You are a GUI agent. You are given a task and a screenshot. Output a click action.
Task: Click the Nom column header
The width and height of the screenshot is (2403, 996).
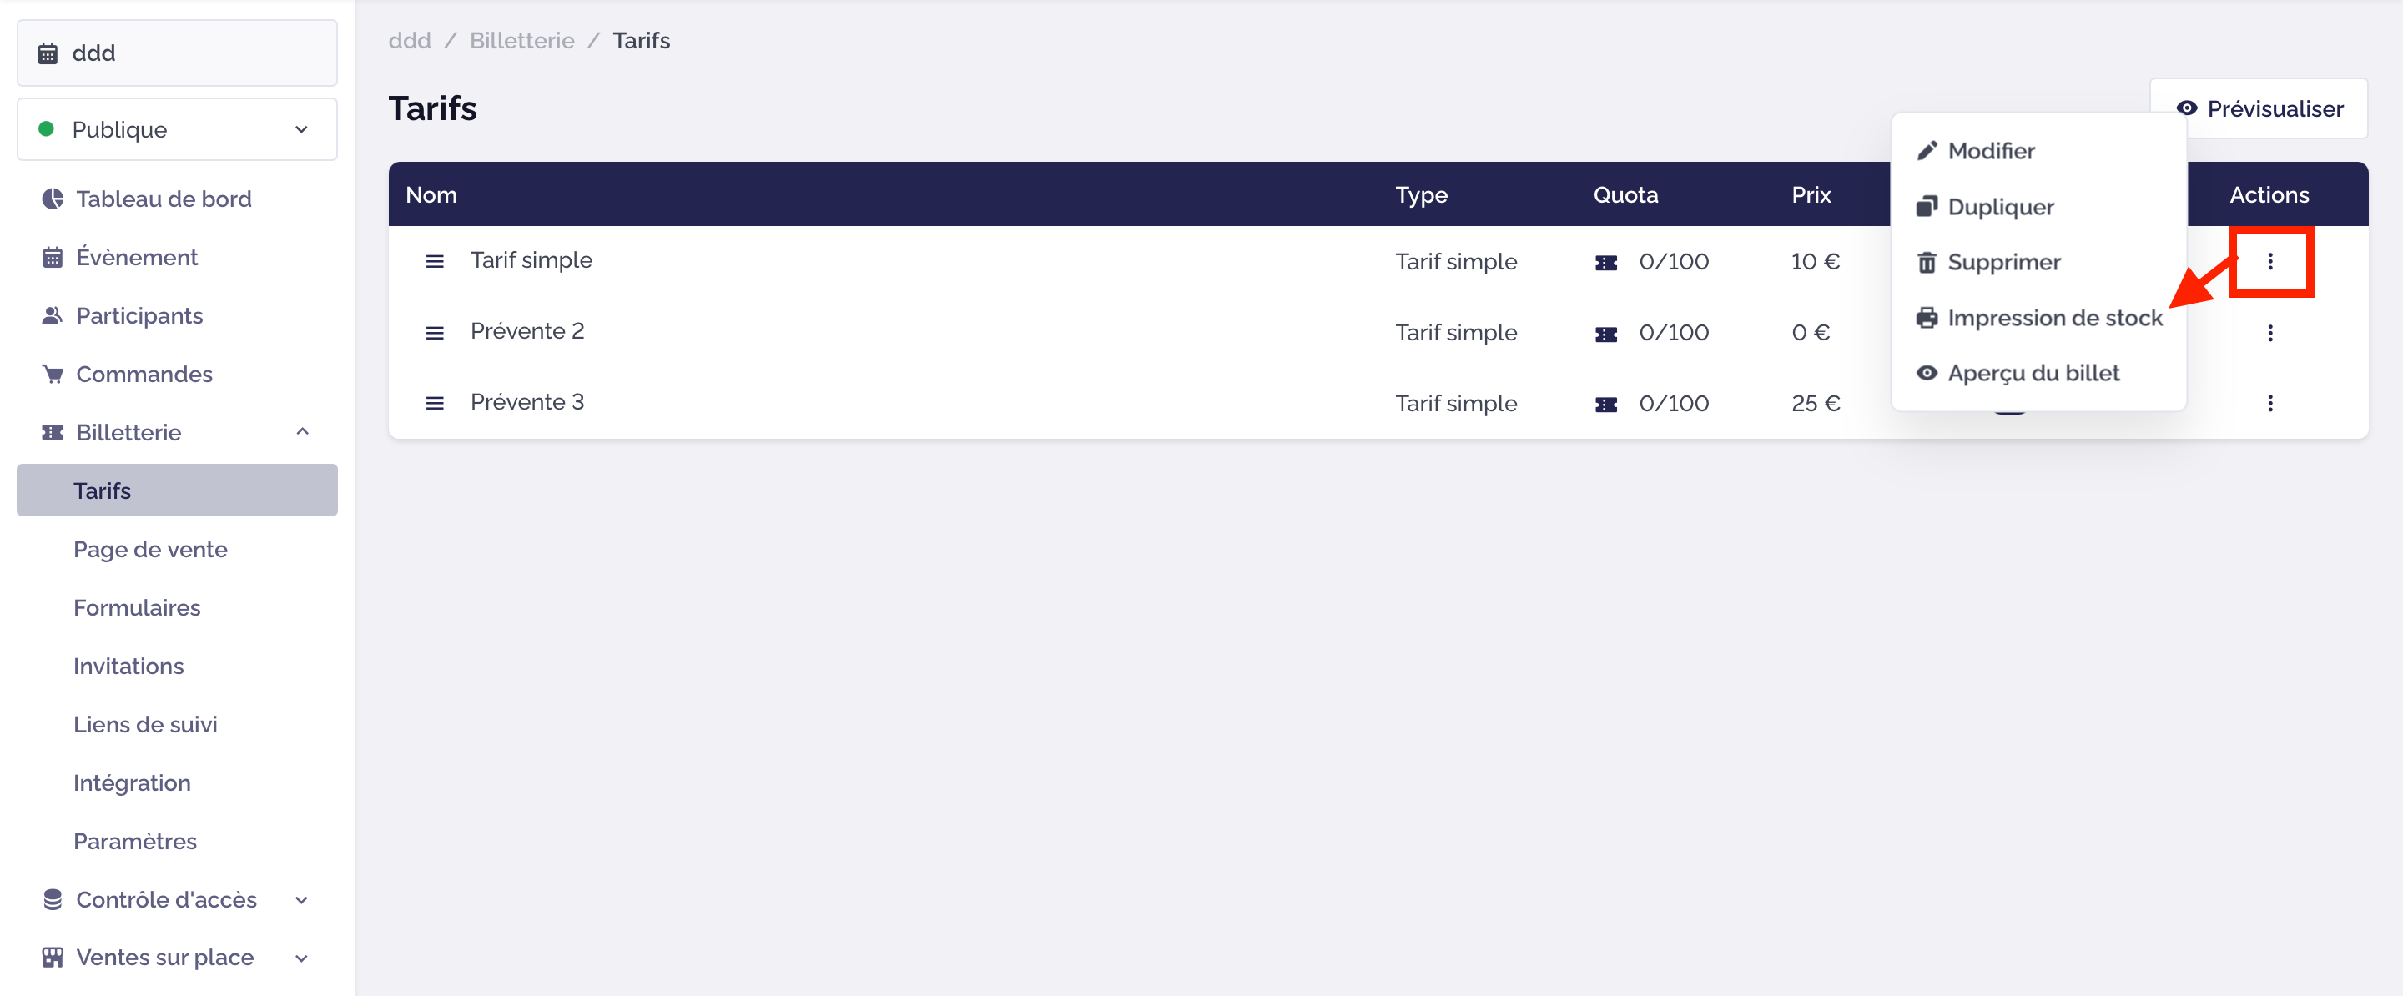[431, 195]
